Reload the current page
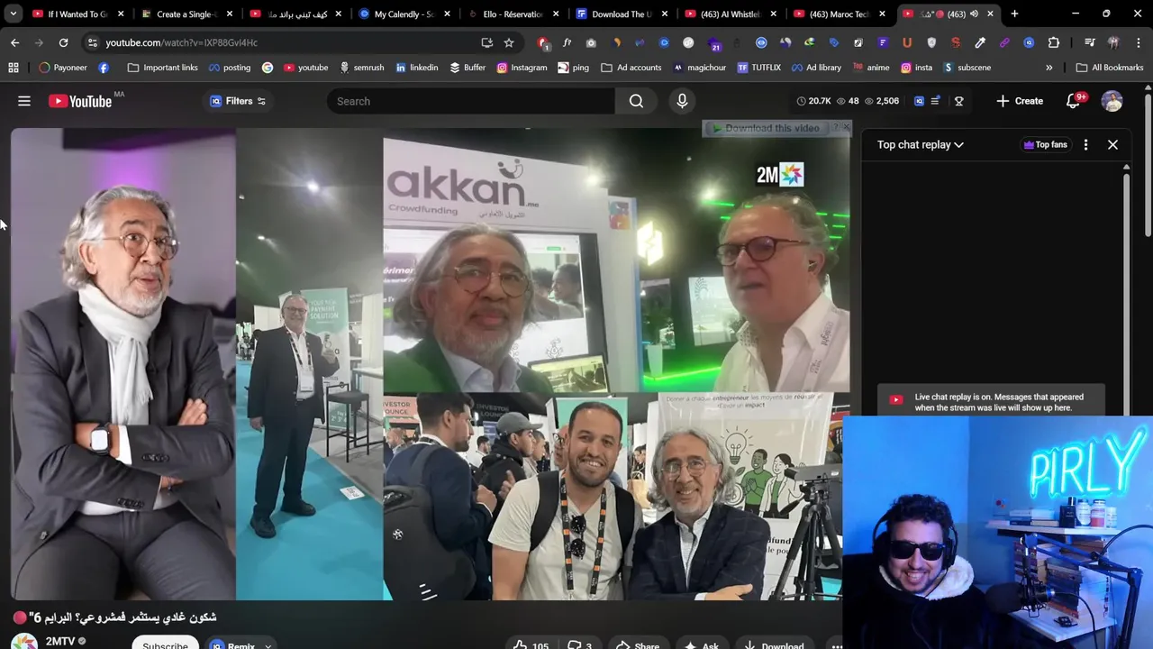Image resolution: width=1153 pixels, height=649 pixels. click(63, 42)
